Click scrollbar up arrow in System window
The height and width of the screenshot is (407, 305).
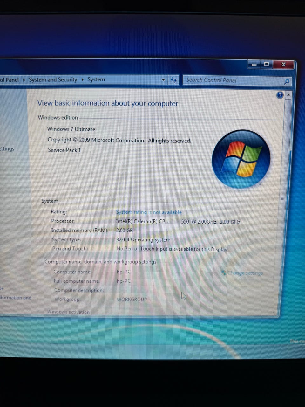point(288,95)
